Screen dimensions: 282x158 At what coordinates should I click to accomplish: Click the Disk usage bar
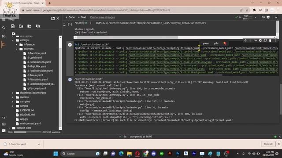pos(27,132)
